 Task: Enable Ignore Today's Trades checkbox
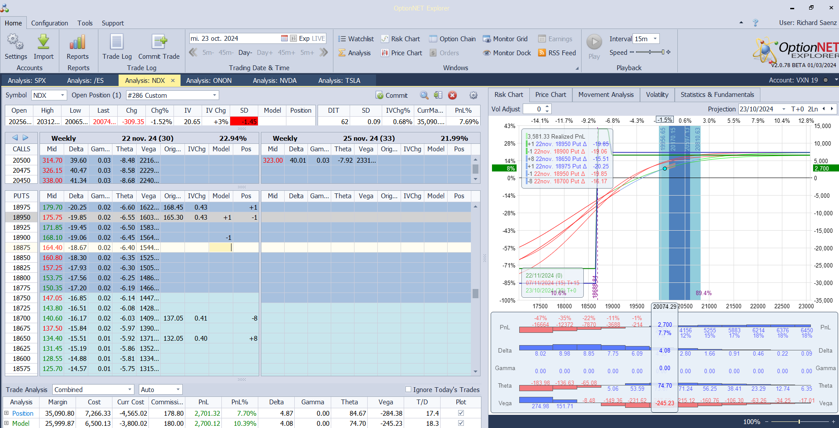[408, 389]
